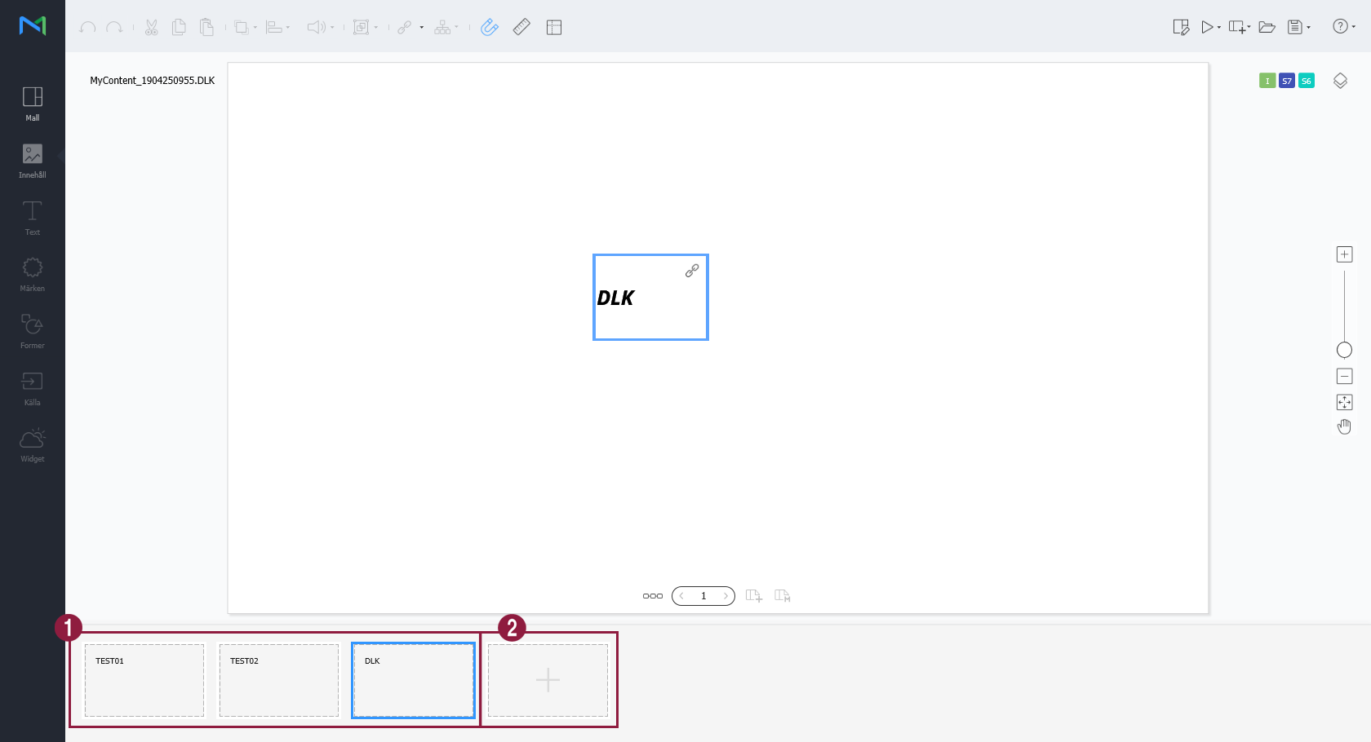Open the Widget panel
Screen dimensions: 1371x742
[33, 445]
